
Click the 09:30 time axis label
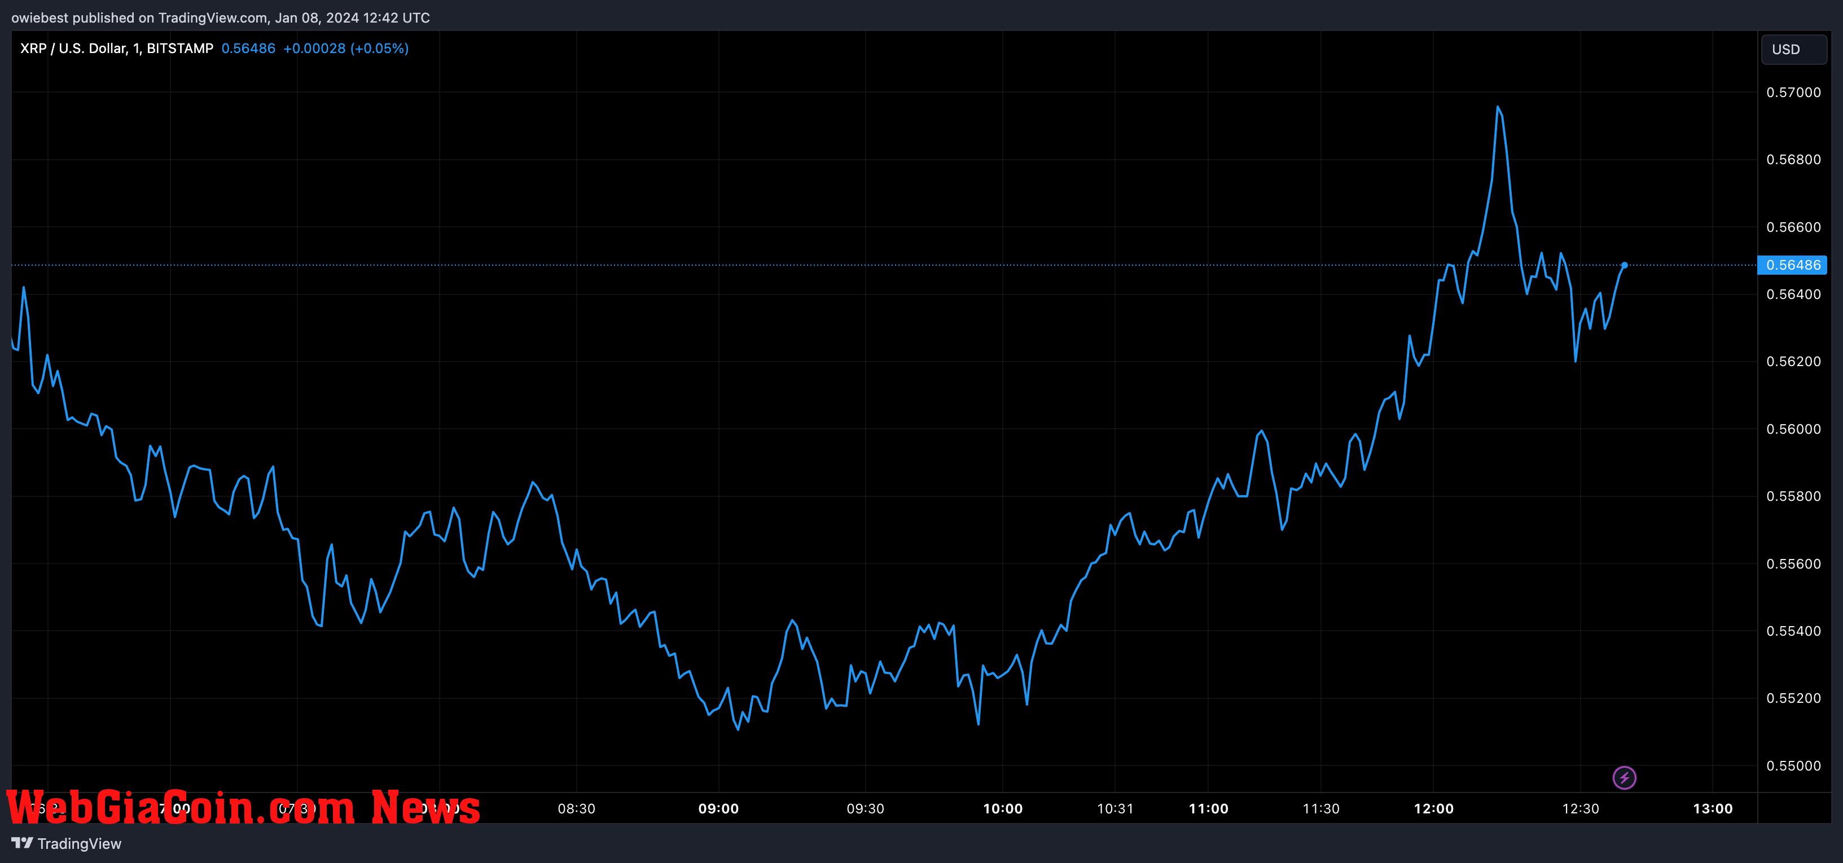866,809
